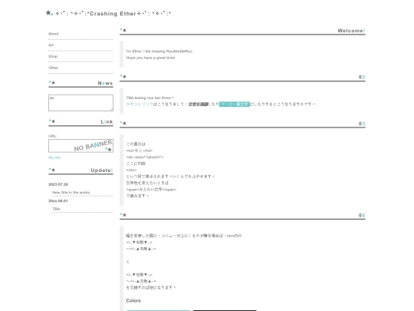Click the 03 section number heading
414x311 pixels.
[362, 124]
